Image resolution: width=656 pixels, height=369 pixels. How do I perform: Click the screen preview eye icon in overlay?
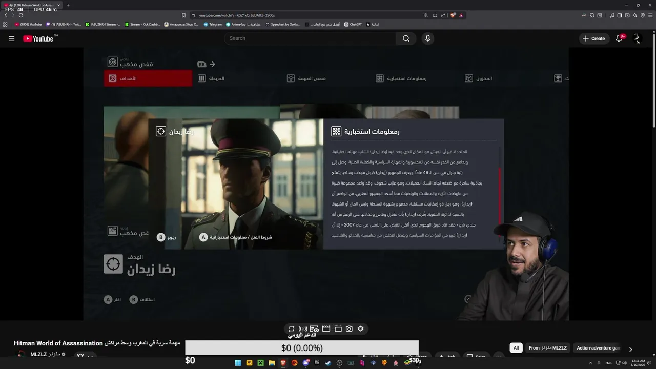314,329
